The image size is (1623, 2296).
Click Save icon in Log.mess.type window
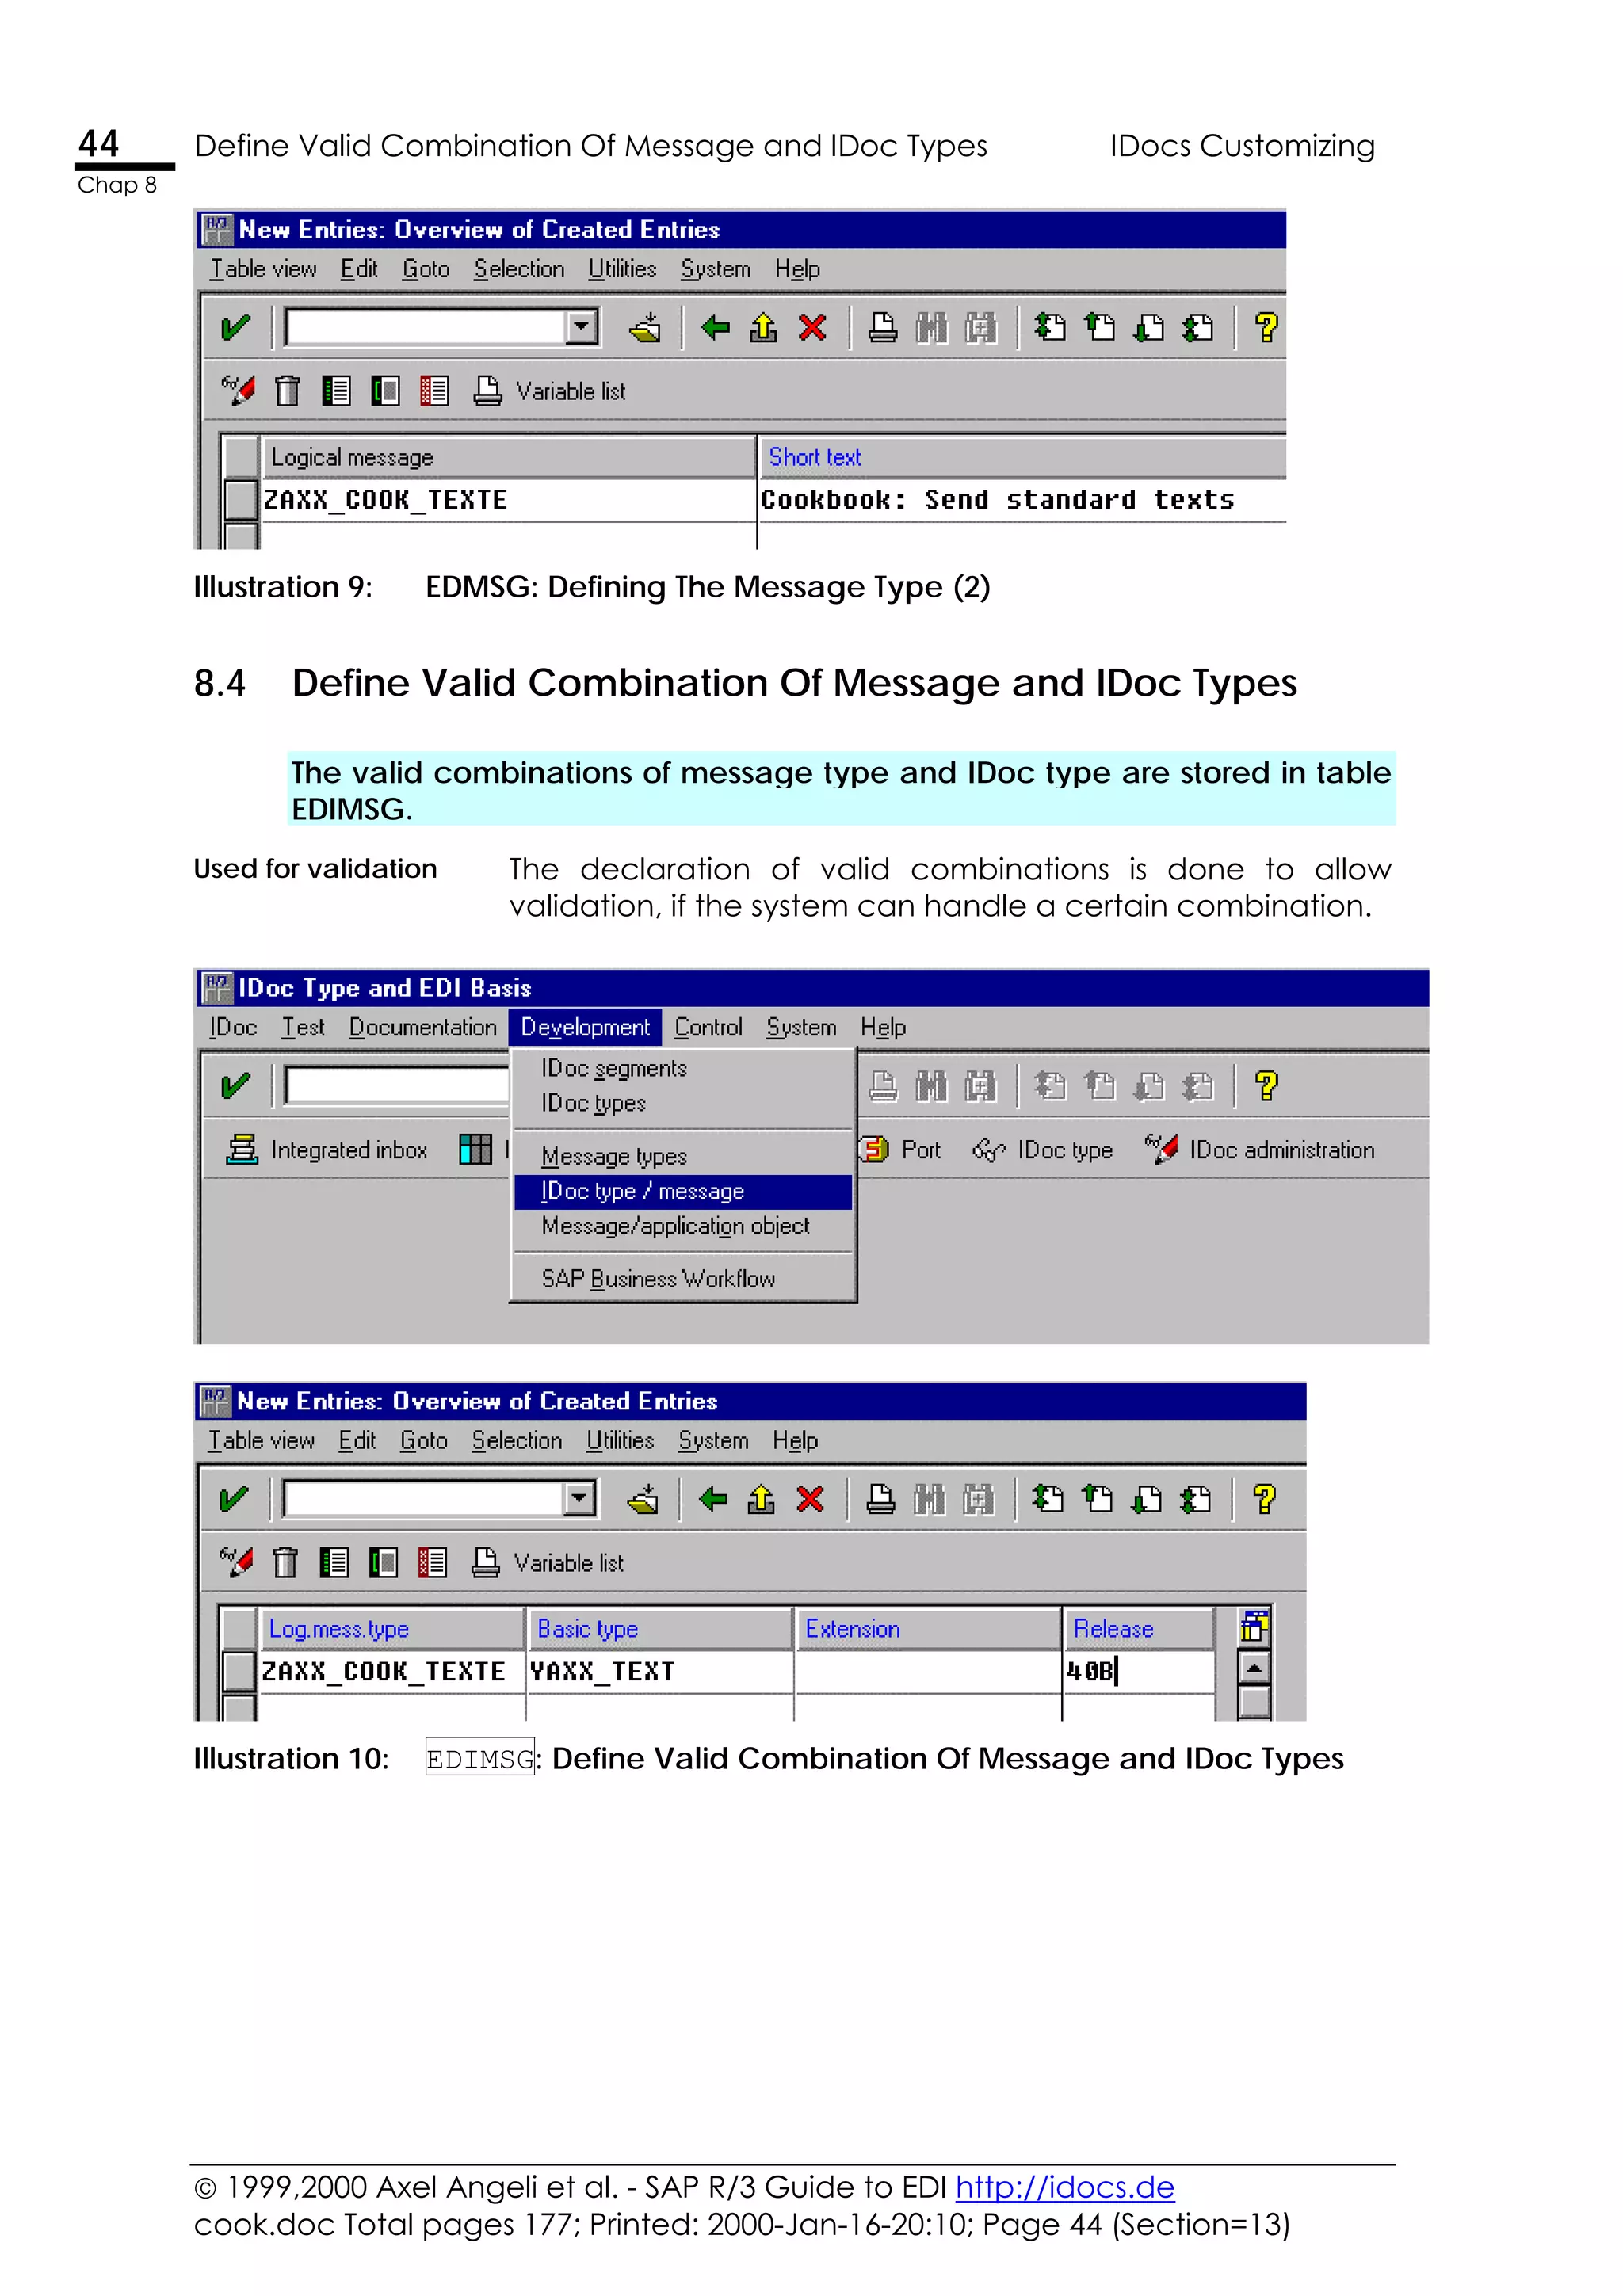pyautogui.click(x=643, y=1499)
